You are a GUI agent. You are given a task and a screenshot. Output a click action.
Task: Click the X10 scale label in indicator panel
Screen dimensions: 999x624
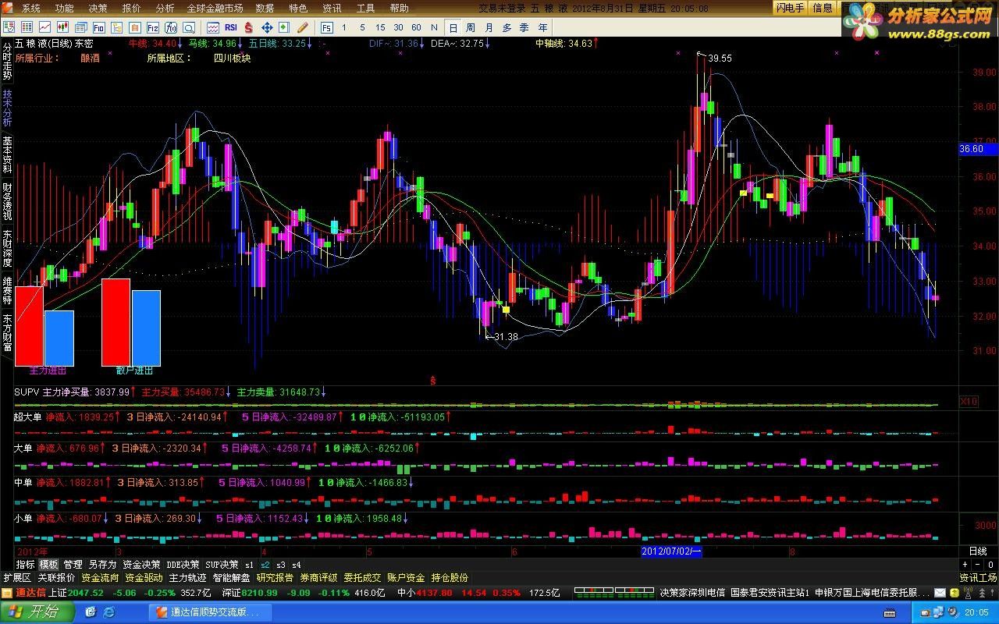[968, 402]
